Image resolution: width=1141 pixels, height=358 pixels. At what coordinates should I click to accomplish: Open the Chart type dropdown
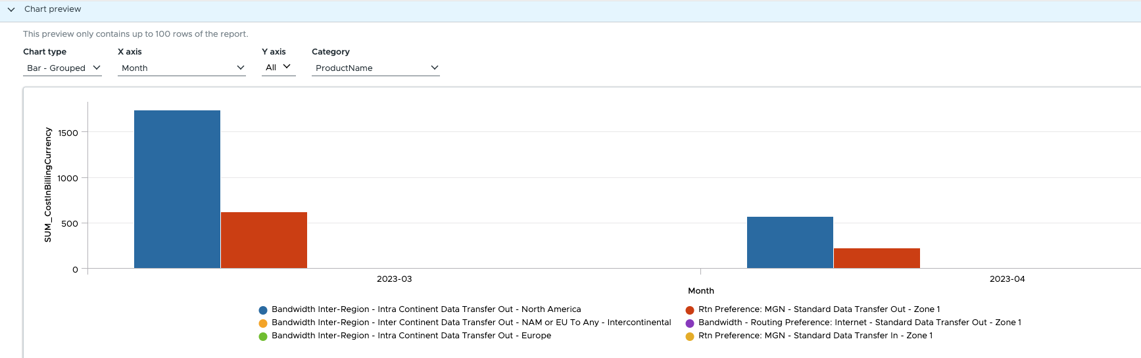coord(62,68)
